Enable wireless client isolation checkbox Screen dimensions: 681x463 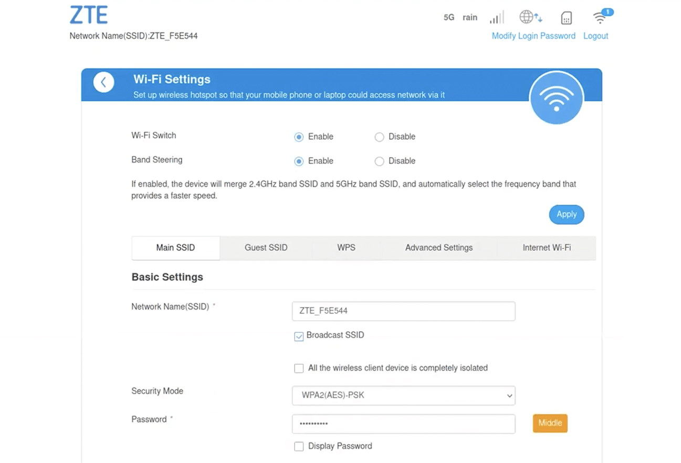(299, 369)
